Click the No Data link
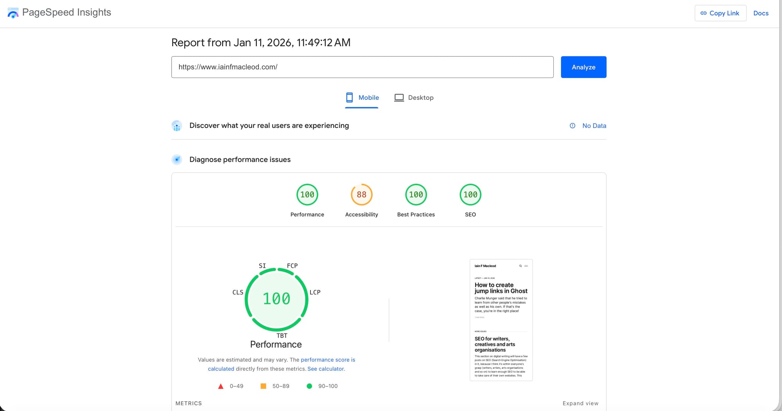The height and width of the screenshot is (411, 782). (x=594, y=126)
